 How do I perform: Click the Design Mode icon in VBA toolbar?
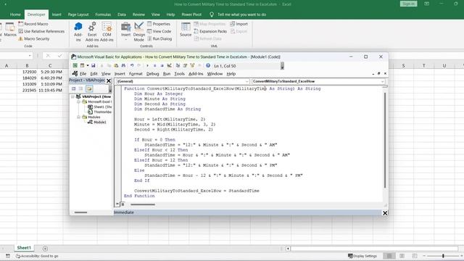(x=169, y=65)
